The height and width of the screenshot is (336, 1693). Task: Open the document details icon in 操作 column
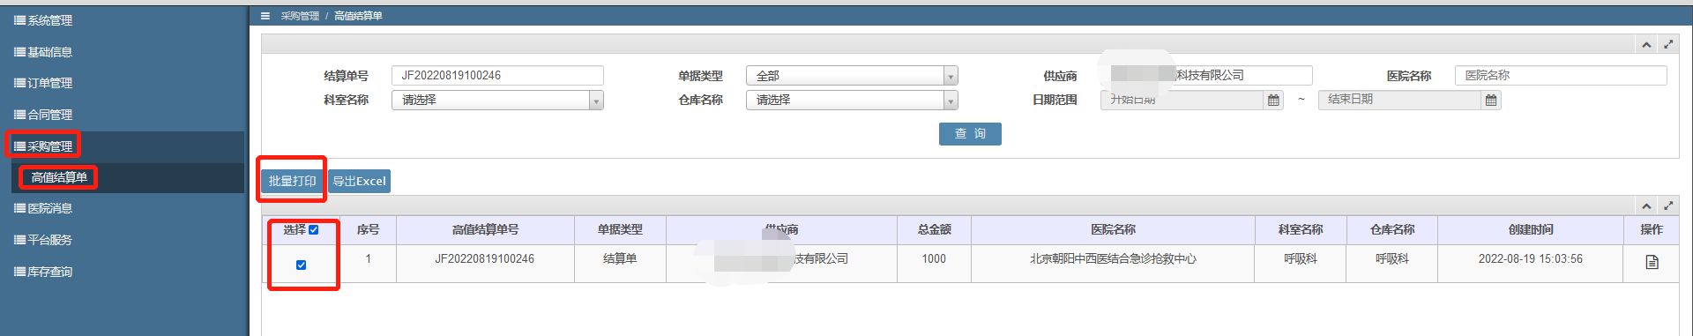pyautogui.click(x=1652, y=262)
